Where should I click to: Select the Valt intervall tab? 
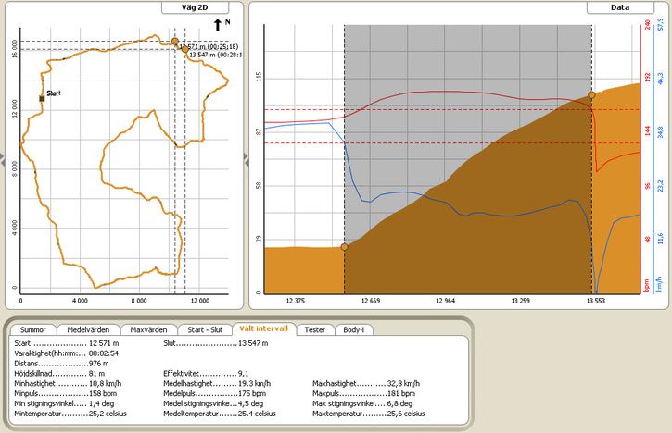click(263, 328)
